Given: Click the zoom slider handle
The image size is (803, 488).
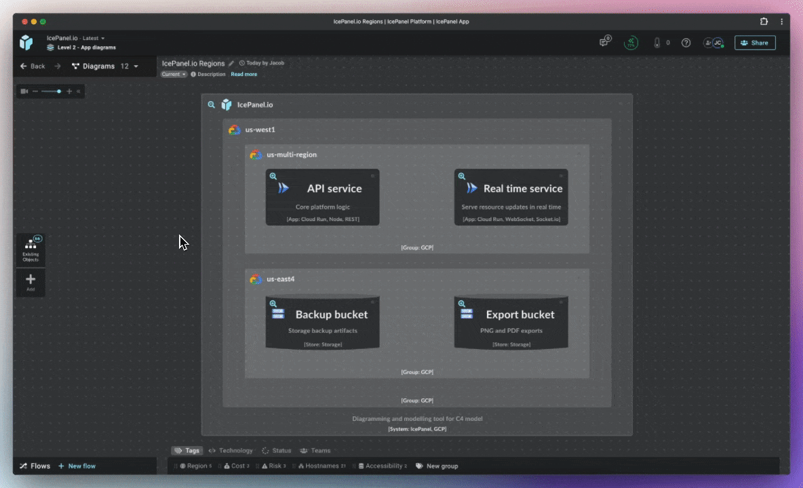Looking at the screenshot, I should point(59,91).
